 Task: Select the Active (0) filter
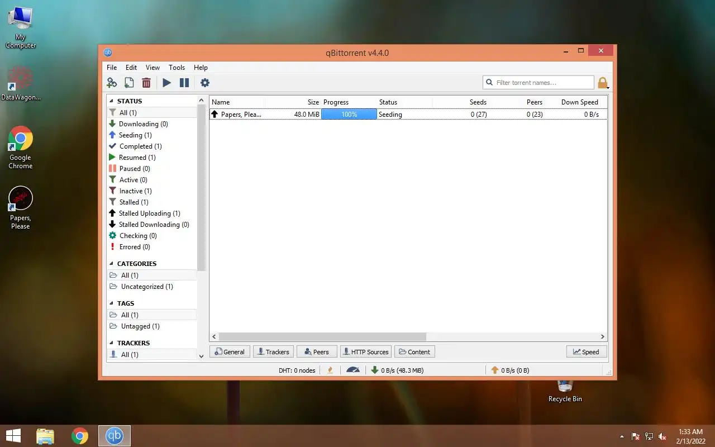(152, 180)
